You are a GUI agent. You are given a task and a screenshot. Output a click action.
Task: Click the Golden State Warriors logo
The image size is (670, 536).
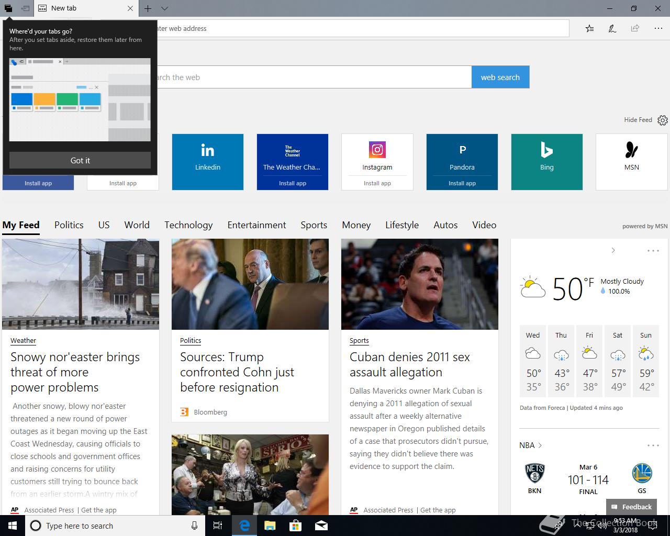(x=642, y=473)
